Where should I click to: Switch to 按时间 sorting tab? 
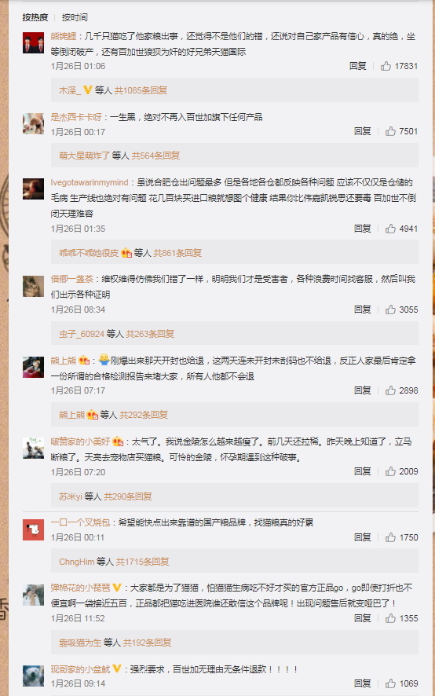pyautogui.click(x=75, y=17)
